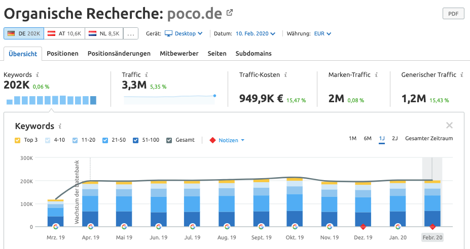Click Google update marker under Aug. 19
470x249 pixels.
pyautogui.click(x=227, y=227)
